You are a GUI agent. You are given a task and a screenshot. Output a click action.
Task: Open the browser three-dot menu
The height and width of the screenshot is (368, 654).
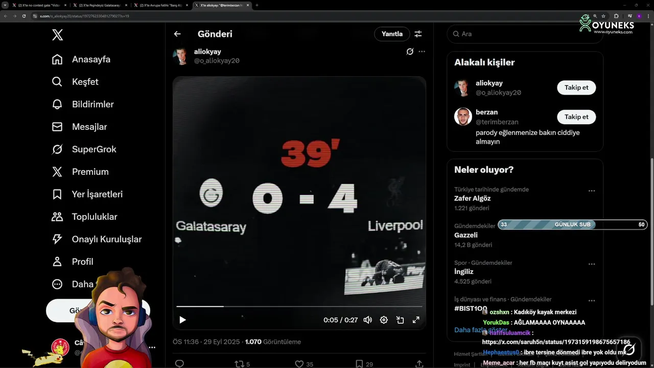tap(648, 16)
